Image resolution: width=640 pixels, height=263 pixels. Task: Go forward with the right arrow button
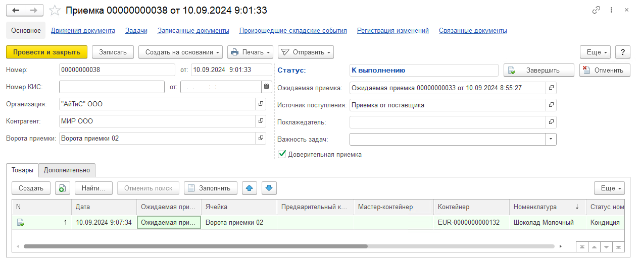(x=34, y=10)
